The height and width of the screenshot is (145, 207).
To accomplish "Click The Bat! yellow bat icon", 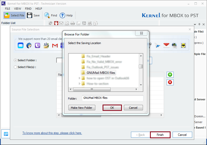I will pyautogui.click(x=183, y=45).
